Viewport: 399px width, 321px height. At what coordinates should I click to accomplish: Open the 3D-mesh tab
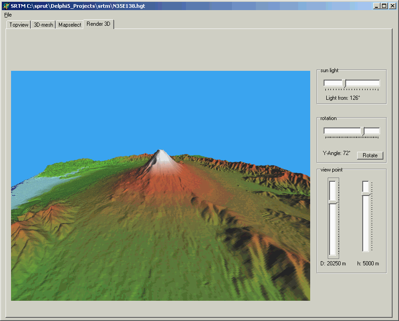[x=43, y=25]
